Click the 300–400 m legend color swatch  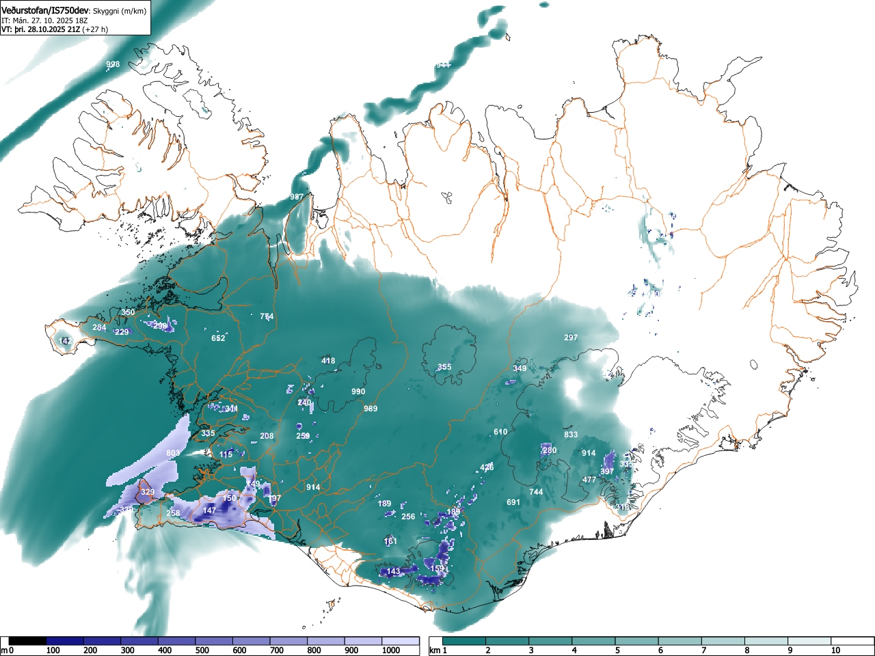point(139,641)
